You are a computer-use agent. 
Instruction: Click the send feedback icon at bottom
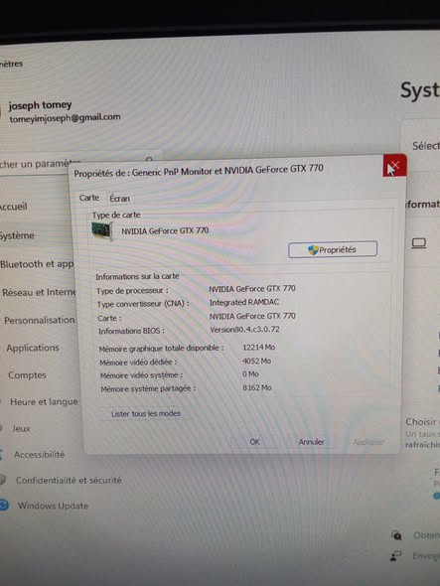[x=395, y=556]
